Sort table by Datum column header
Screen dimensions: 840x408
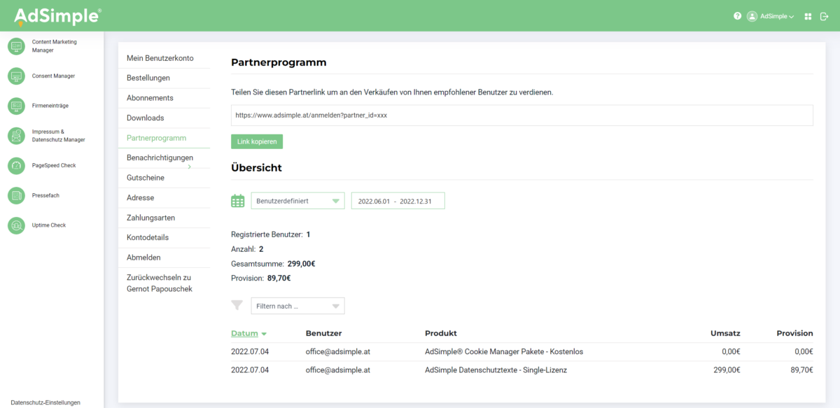(245, 333)
